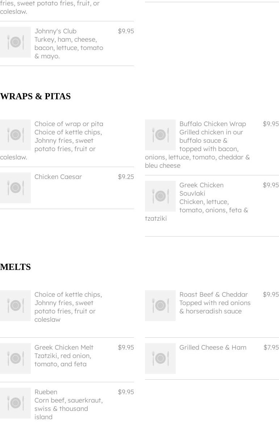This screenshot has width=279, height=425.
Task: Click the WRAPS & PITAS section heading
Action: (35, 96)
